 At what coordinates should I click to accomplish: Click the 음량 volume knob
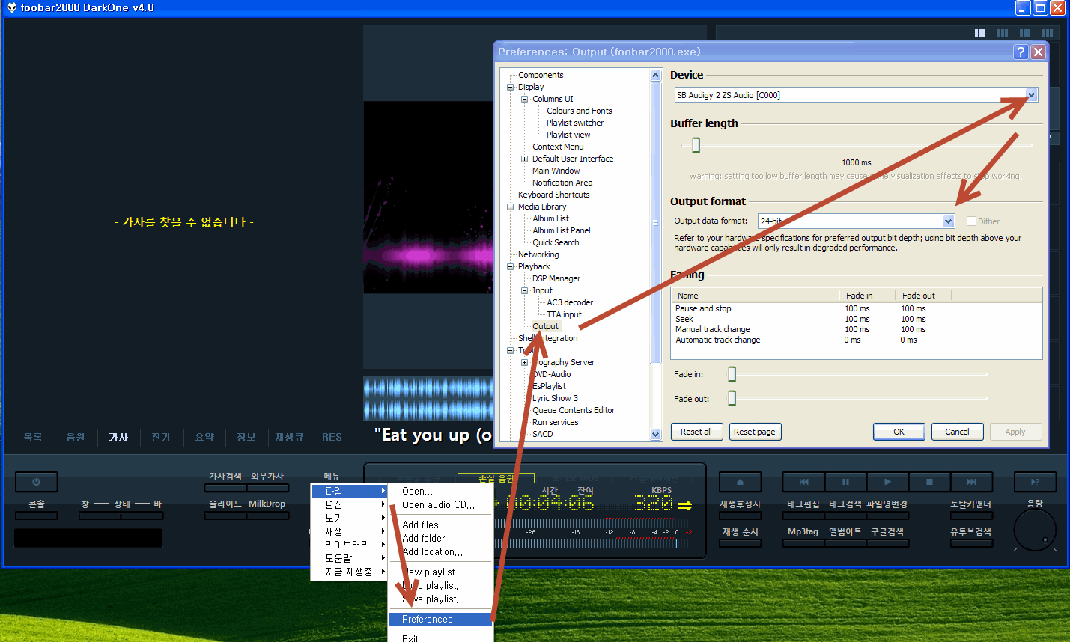(1035, 531)
